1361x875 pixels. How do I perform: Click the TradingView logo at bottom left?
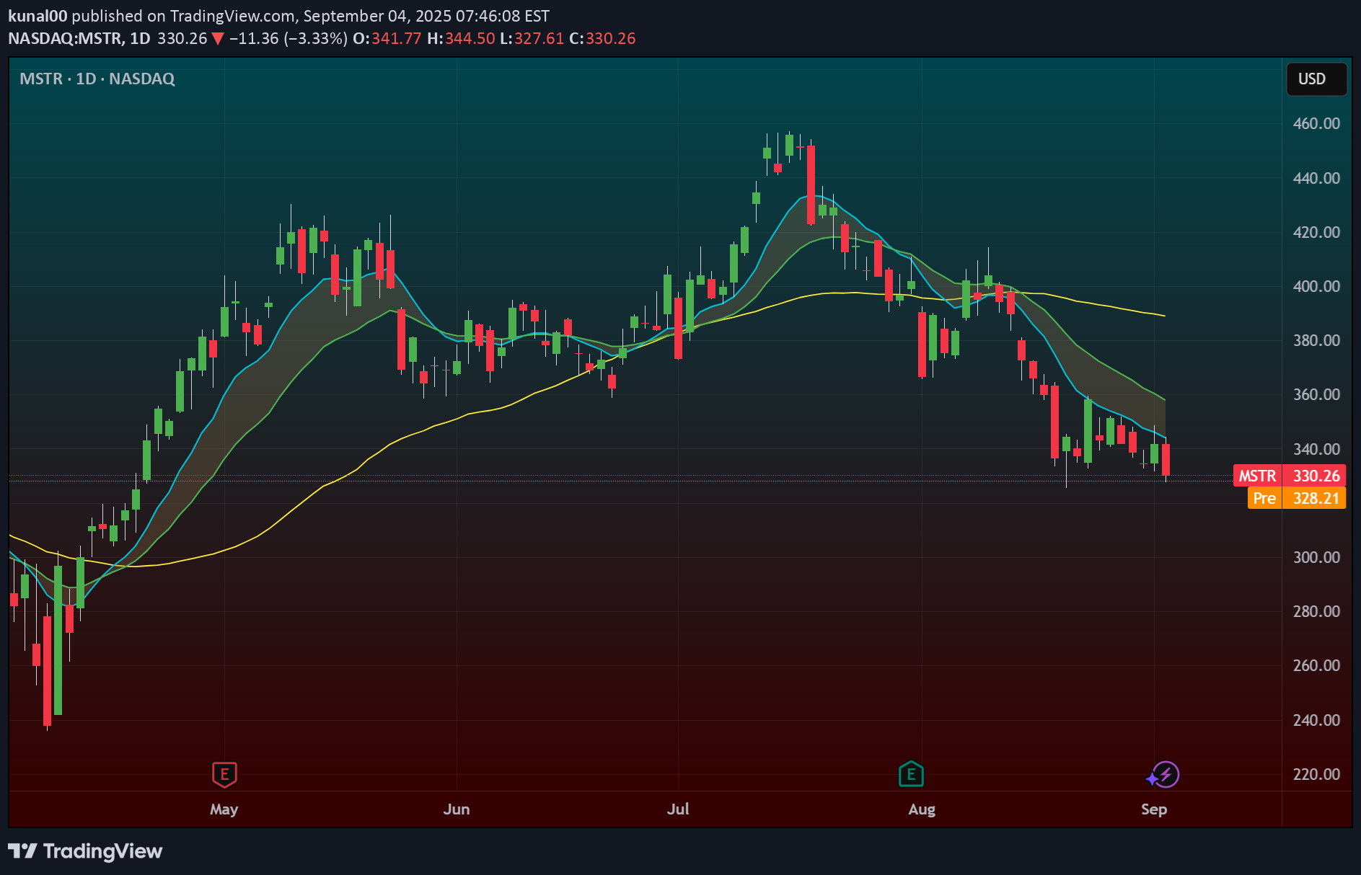(85, 851)
